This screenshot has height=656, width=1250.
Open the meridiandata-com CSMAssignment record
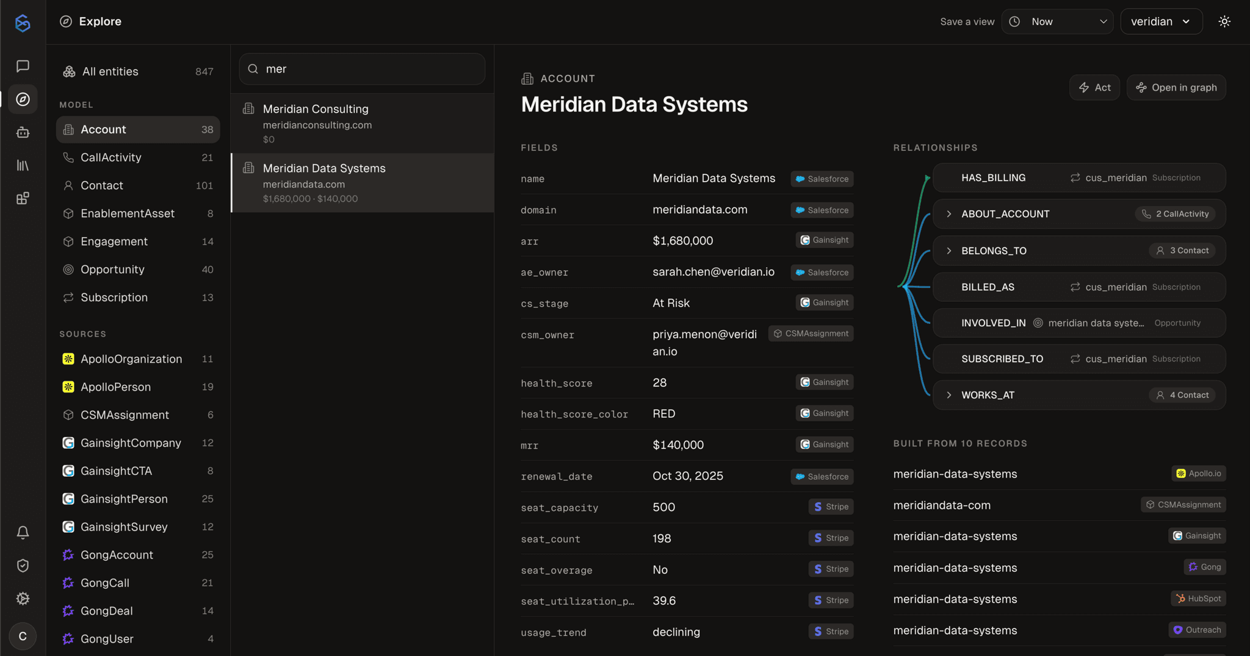[1059, 505]
